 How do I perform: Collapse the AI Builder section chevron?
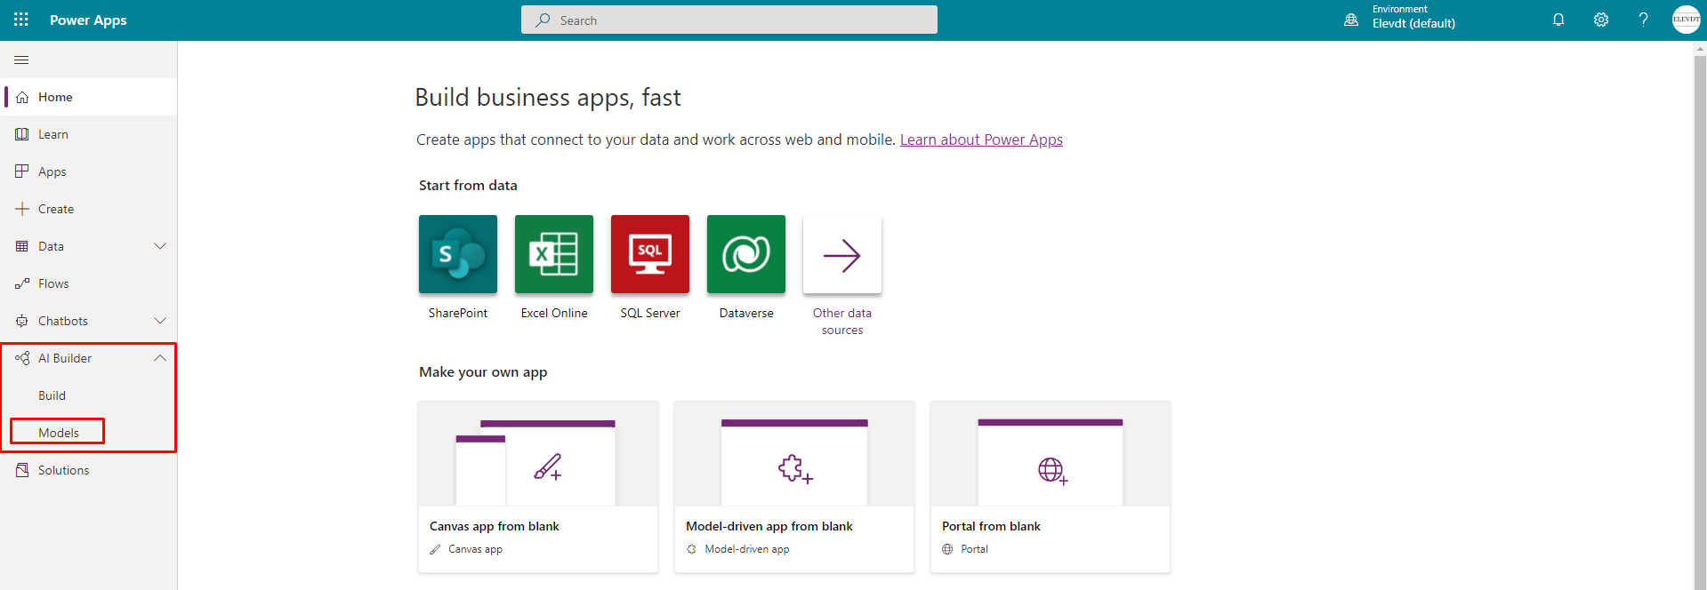click(x=160, y=358)
